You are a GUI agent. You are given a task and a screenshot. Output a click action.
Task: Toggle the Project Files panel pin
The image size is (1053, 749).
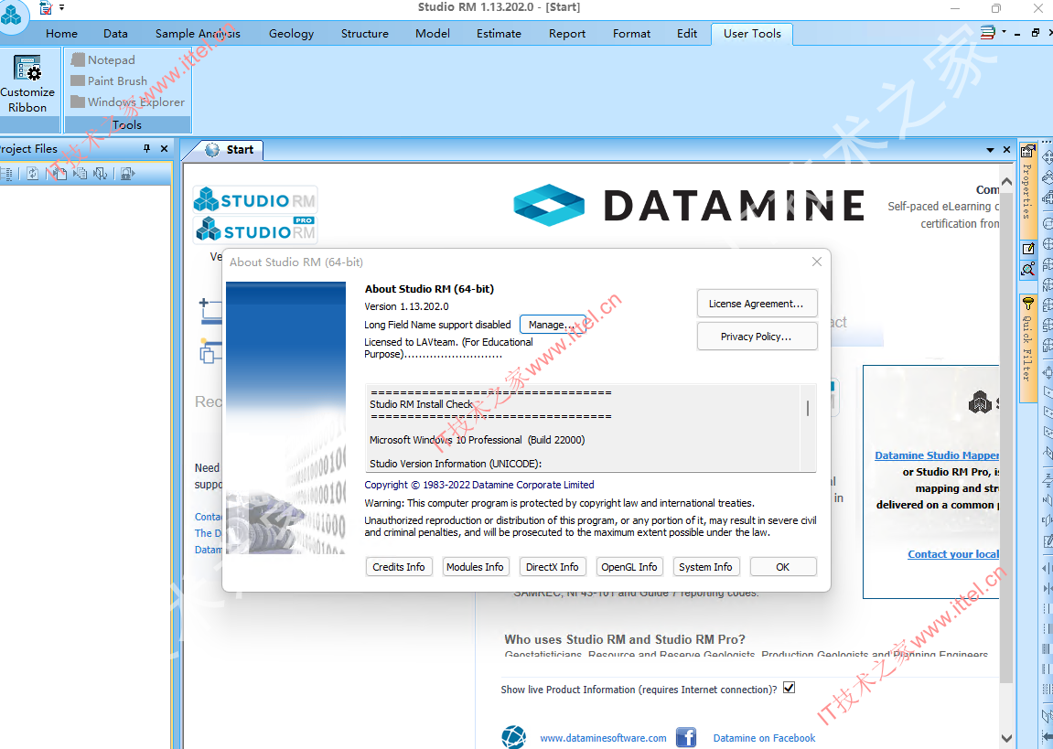click(x=146, y=148)
